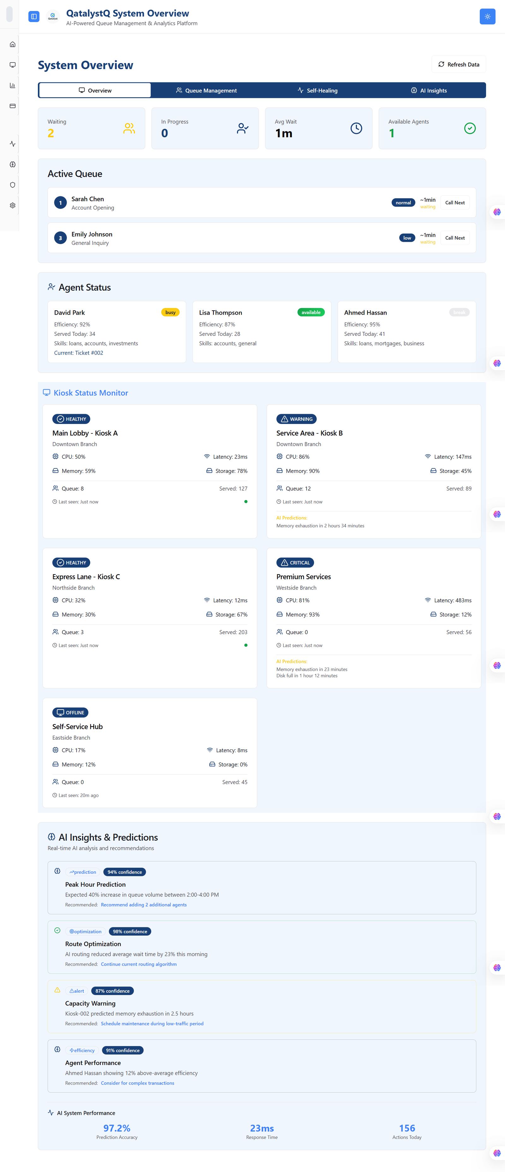Call Next for Emily Johnson

point(455,237)
